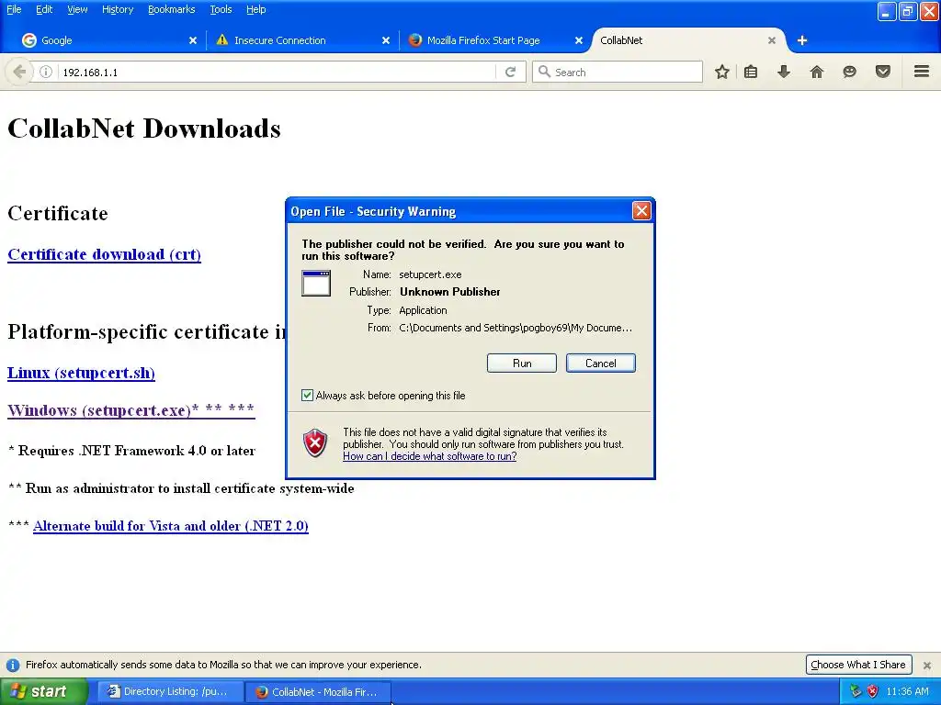Open the site information icon in address bar

(46, 72)
